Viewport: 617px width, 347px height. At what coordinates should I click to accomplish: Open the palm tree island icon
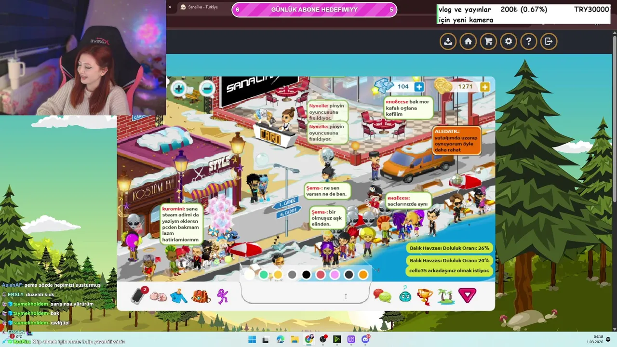point(445,296)
